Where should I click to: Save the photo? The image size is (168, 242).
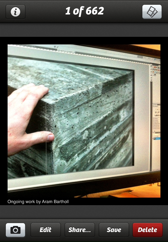(114, 230)
